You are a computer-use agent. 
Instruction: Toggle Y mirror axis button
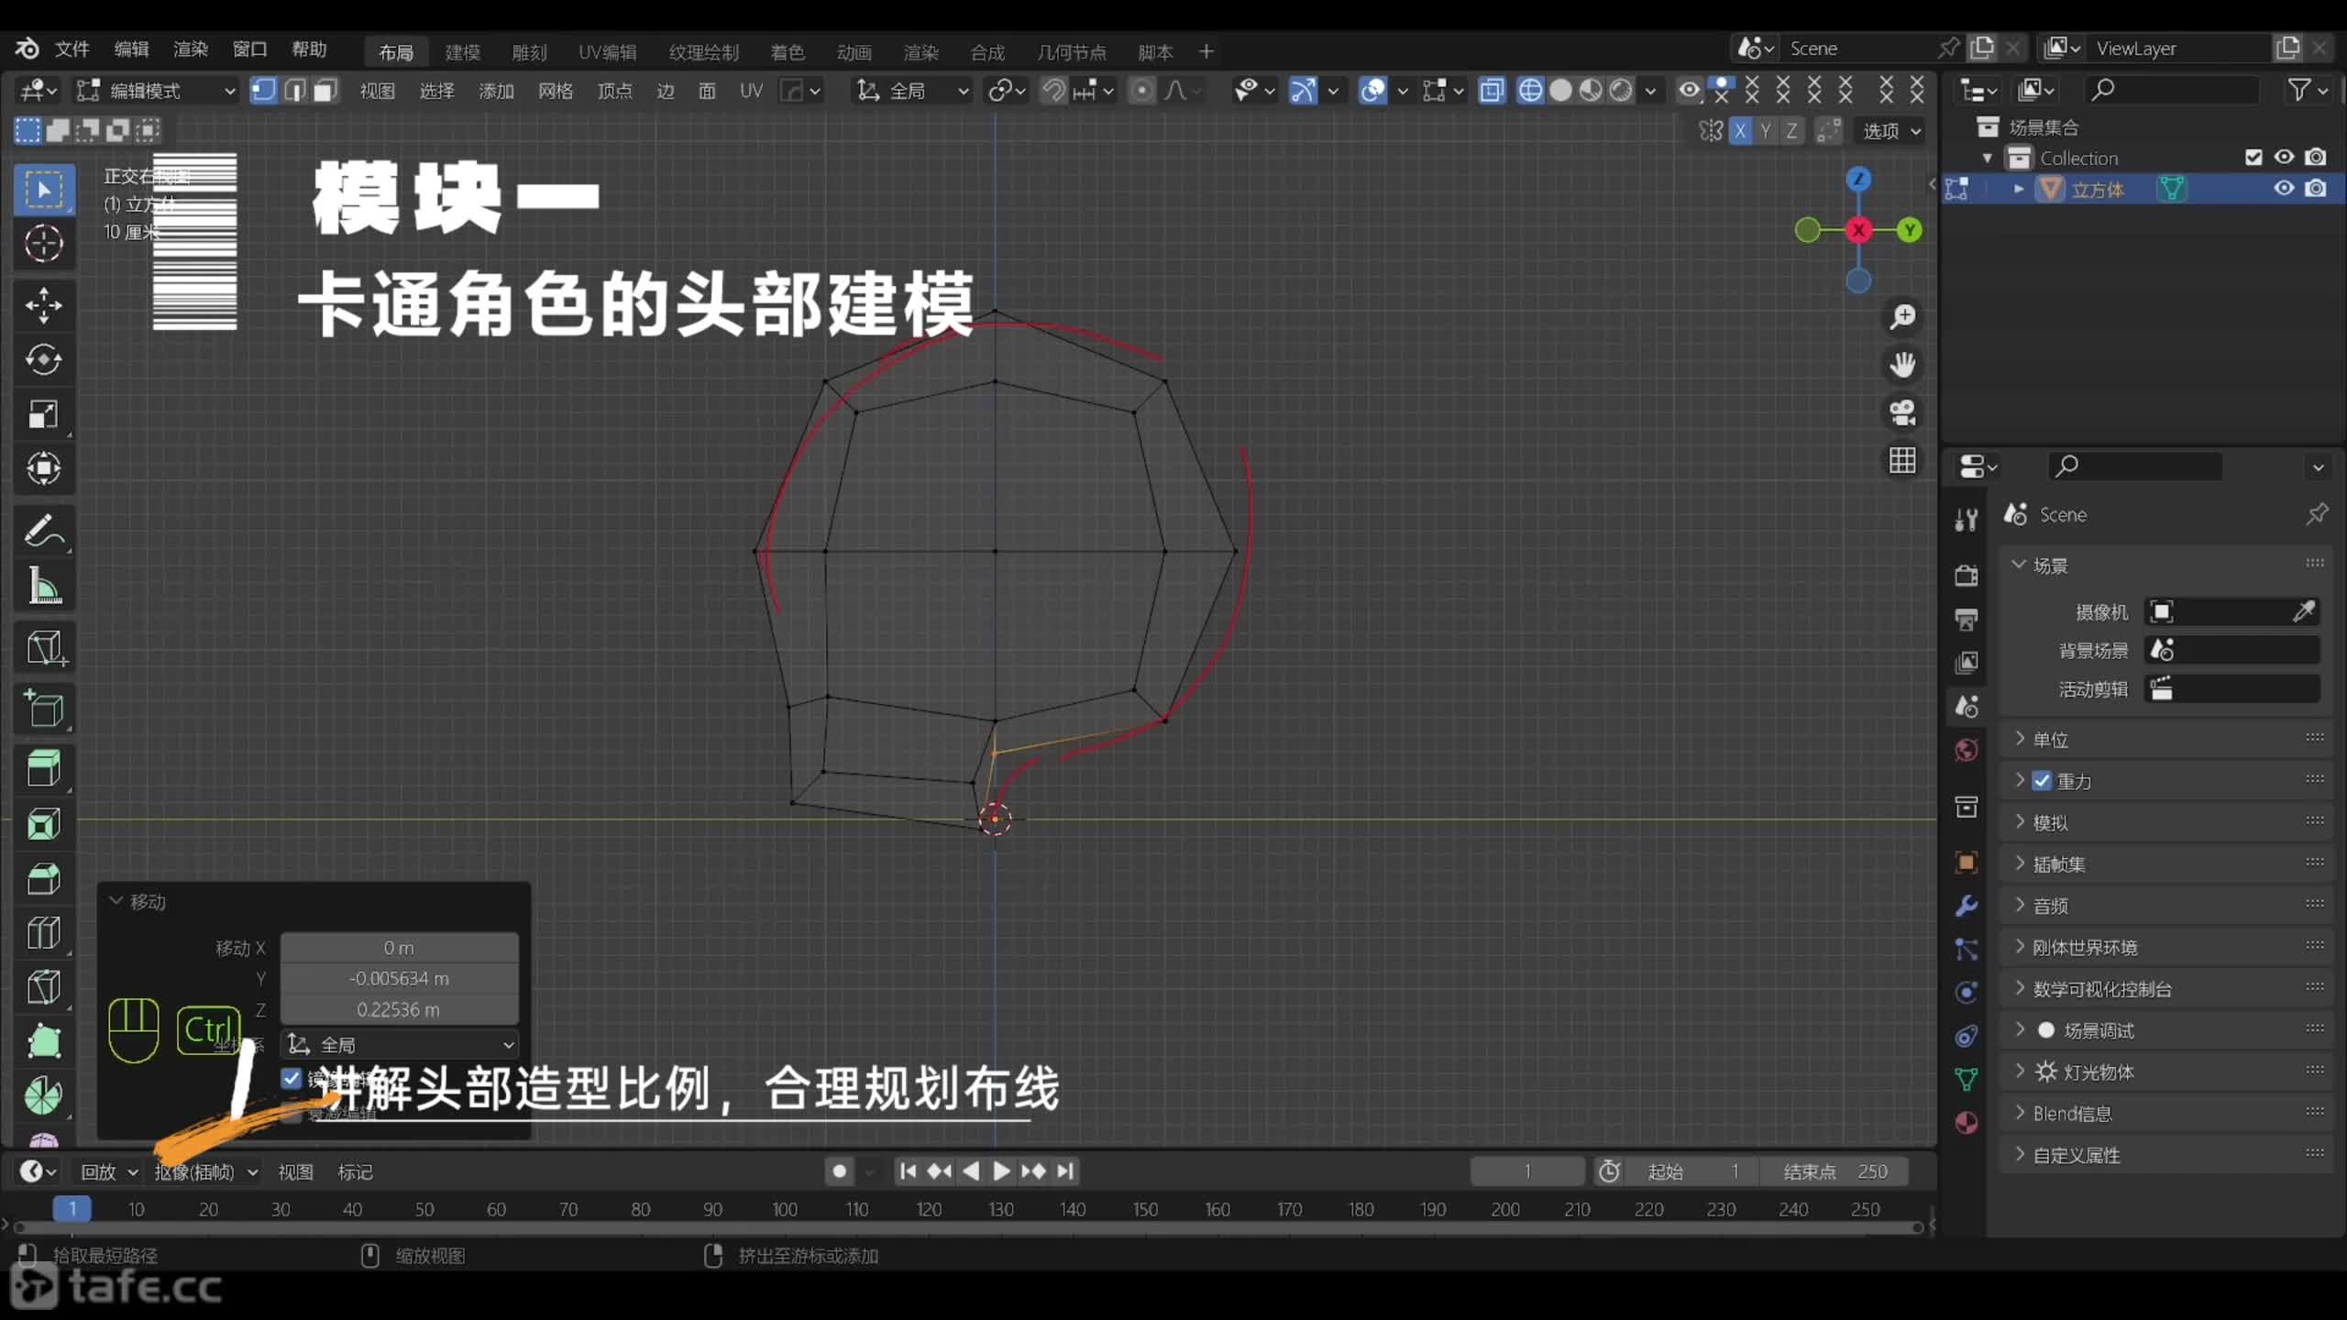coord(1765,131)
